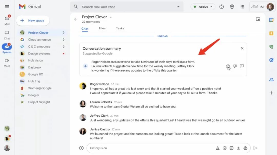Give thumbs up to the summary
Screen dimensions: 277x155
coord(228,66)
